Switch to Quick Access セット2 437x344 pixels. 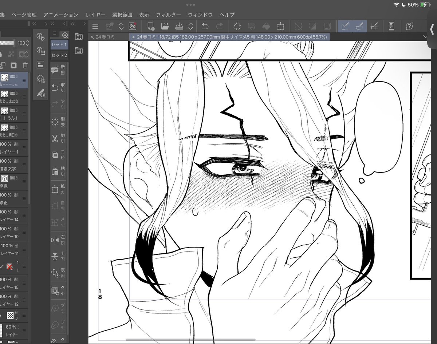(x=59, y=55)
